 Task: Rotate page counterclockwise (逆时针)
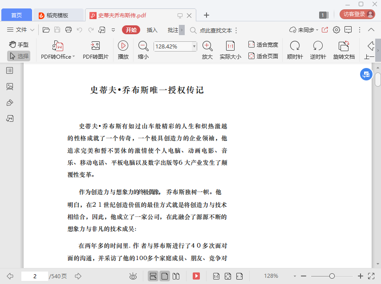coord(318,50)
